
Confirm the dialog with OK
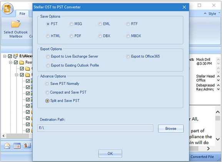point(110,154)
